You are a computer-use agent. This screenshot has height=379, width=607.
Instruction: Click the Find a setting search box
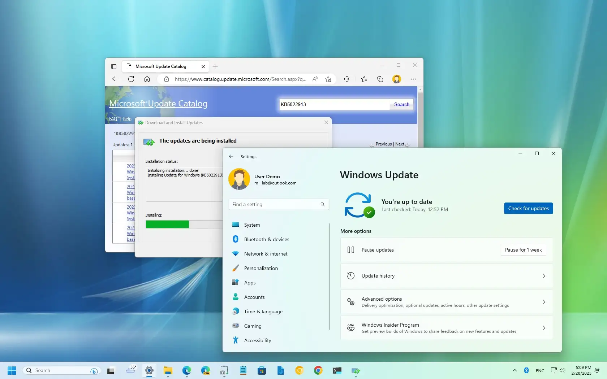click(278, 204)
